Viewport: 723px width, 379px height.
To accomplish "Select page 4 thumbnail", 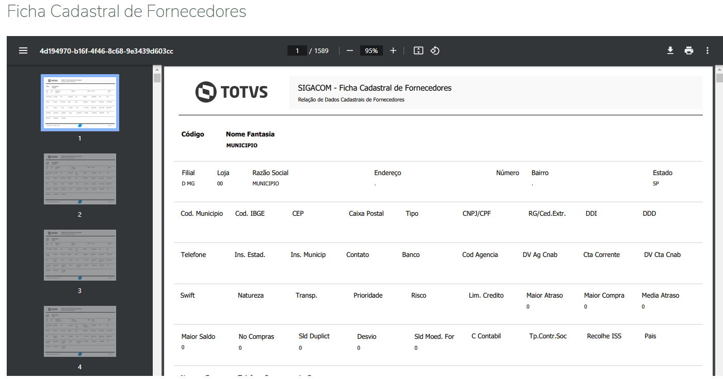I will pos(80,331).
